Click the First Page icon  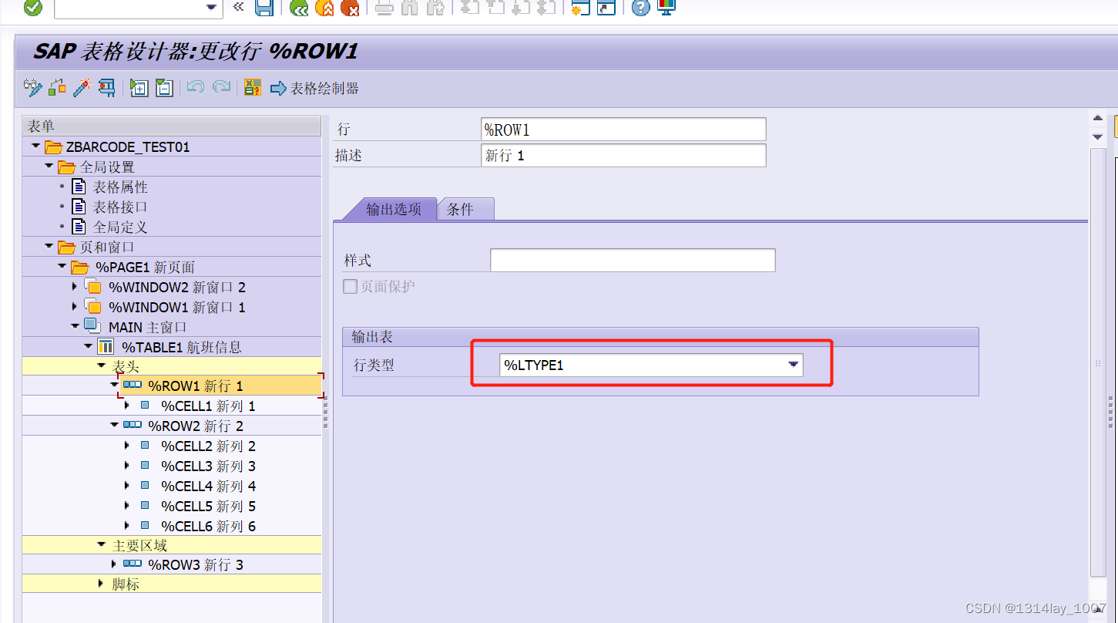coord(469,8)
